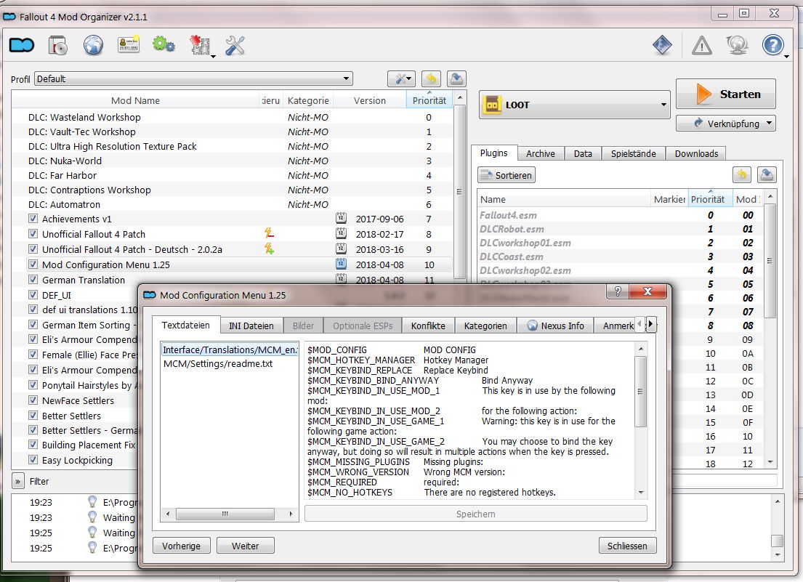Select MCM/Settings/readme.txt file entry

pyautogui.click(x=218, y=363)
